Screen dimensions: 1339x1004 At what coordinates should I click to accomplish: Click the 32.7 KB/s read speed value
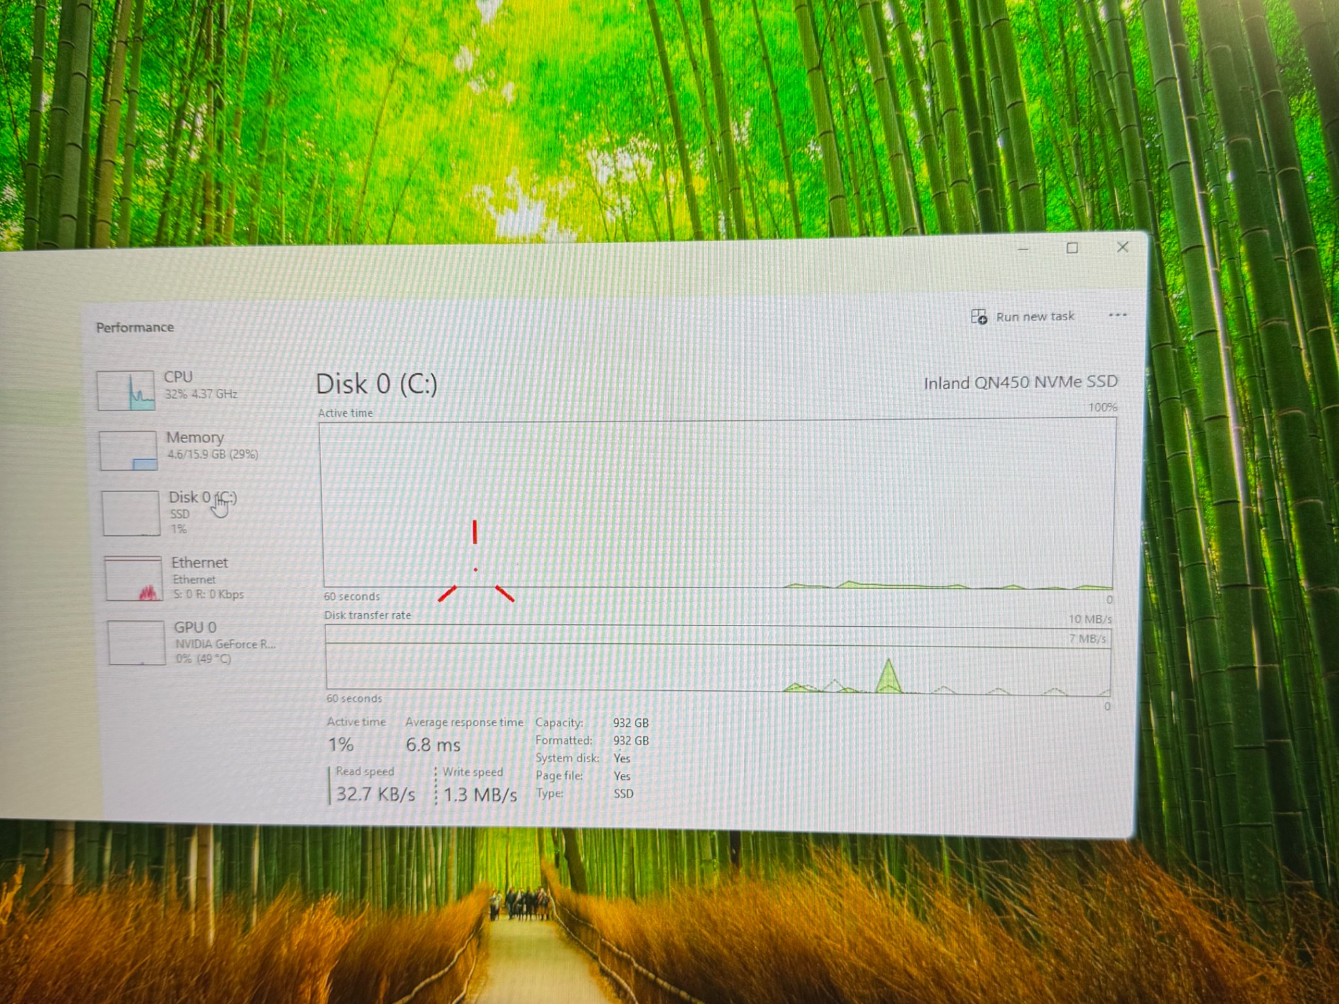376,794
